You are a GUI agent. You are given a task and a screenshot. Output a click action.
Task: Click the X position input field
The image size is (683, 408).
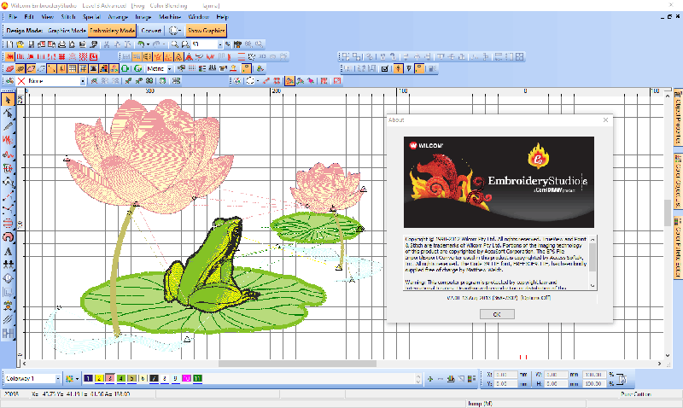point(505,375)
